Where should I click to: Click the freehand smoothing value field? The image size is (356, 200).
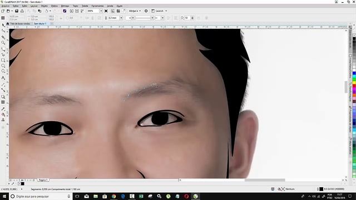187,18
